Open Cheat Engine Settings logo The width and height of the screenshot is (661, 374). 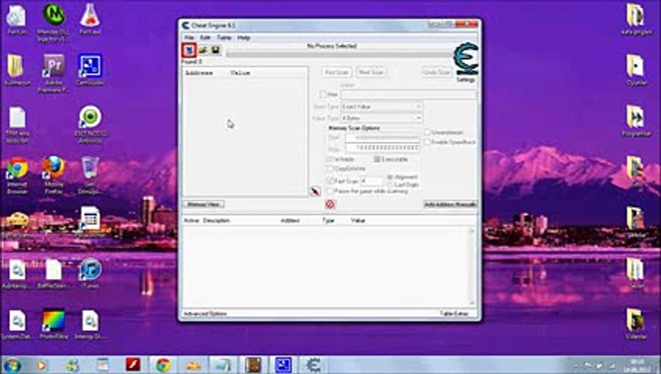click(x=466, y=62)
